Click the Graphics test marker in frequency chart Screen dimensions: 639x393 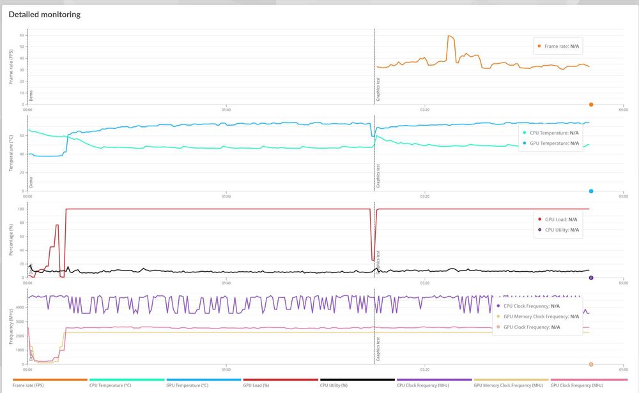(x=378, y=350)
